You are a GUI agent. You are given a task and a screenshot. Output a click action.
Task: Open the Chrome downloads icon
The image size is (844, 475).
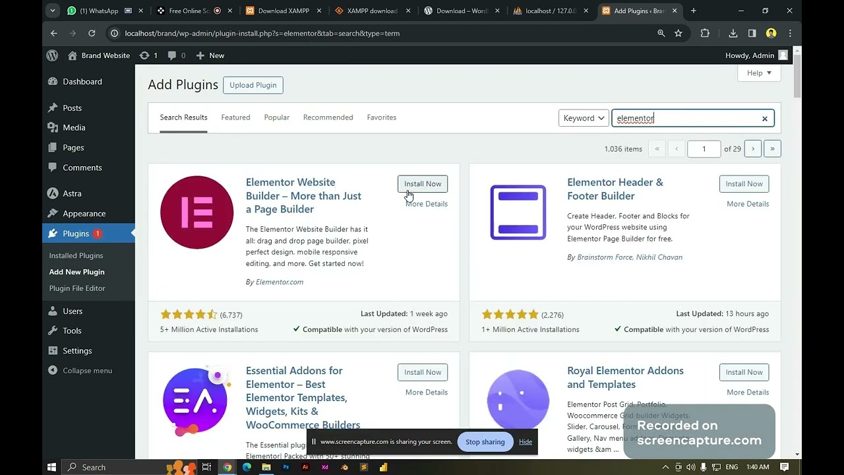[733, 33]
